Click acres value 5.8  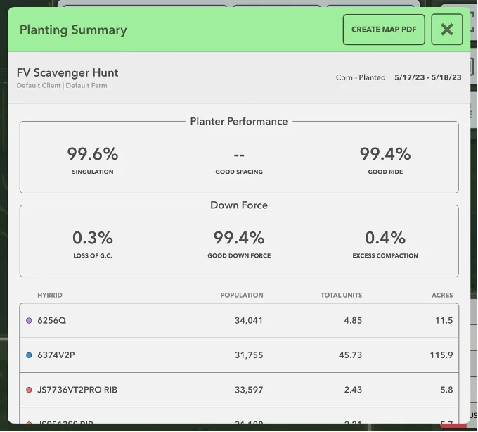[446, 390]
